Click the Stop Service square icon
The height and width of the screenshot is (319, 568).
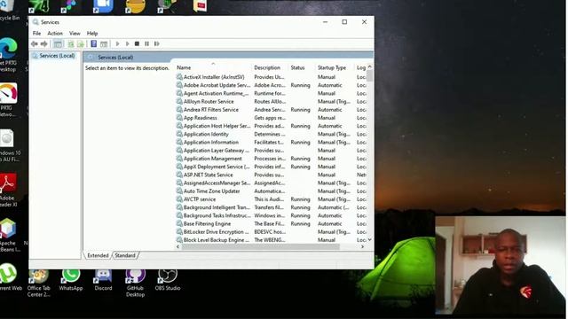click(x=137, y=43)
